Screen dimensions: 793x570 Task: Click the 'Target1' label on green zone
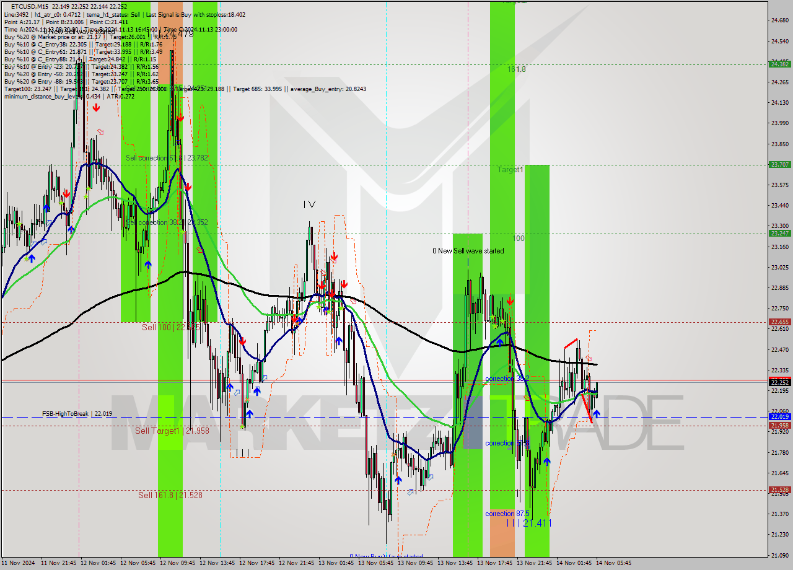(510, 169)
